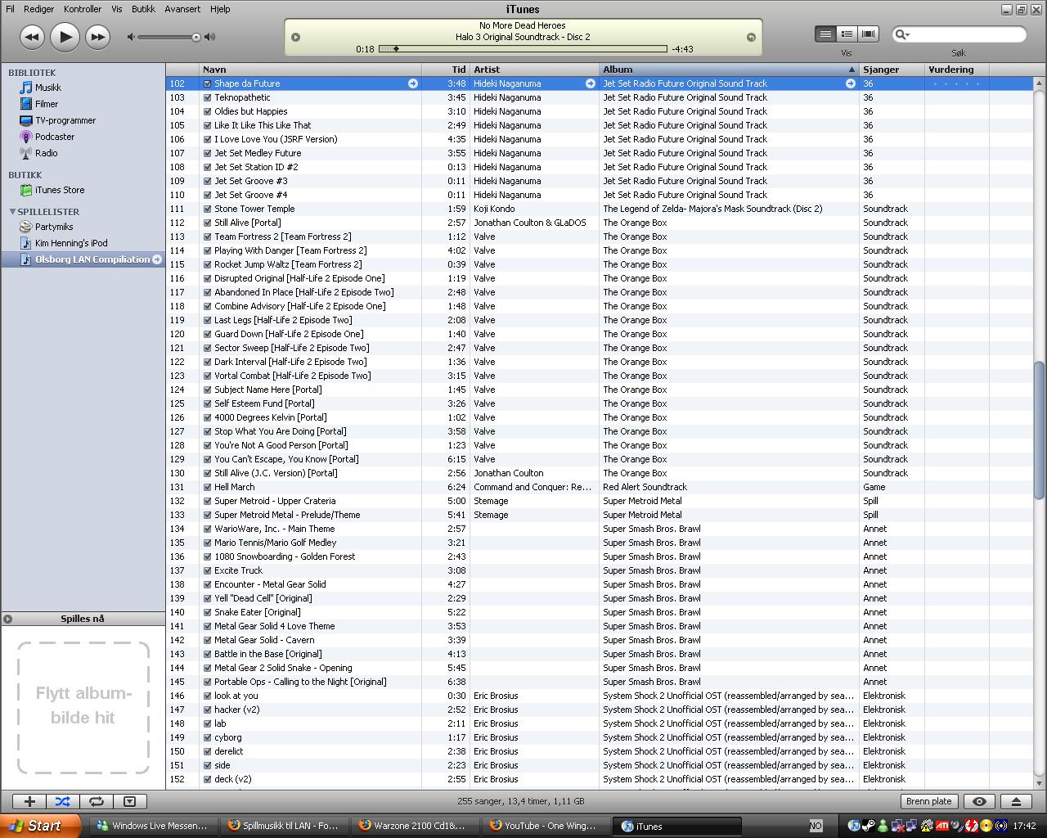Image resolution: width=1047 pixels, height=838 pixels.
Task: Toggle repeat playback
Action: (x=96, y=801)
